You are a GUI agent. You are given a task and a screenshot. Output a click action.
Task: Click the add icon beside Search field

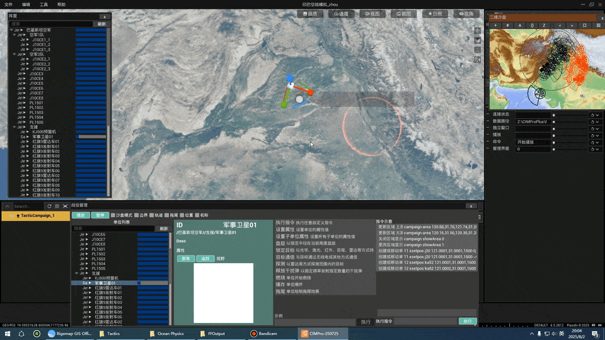[57, 207]
